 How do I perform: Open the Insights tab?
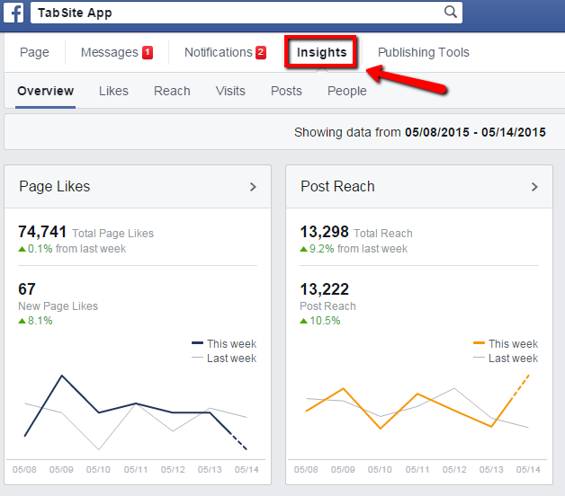pos(321,52)
